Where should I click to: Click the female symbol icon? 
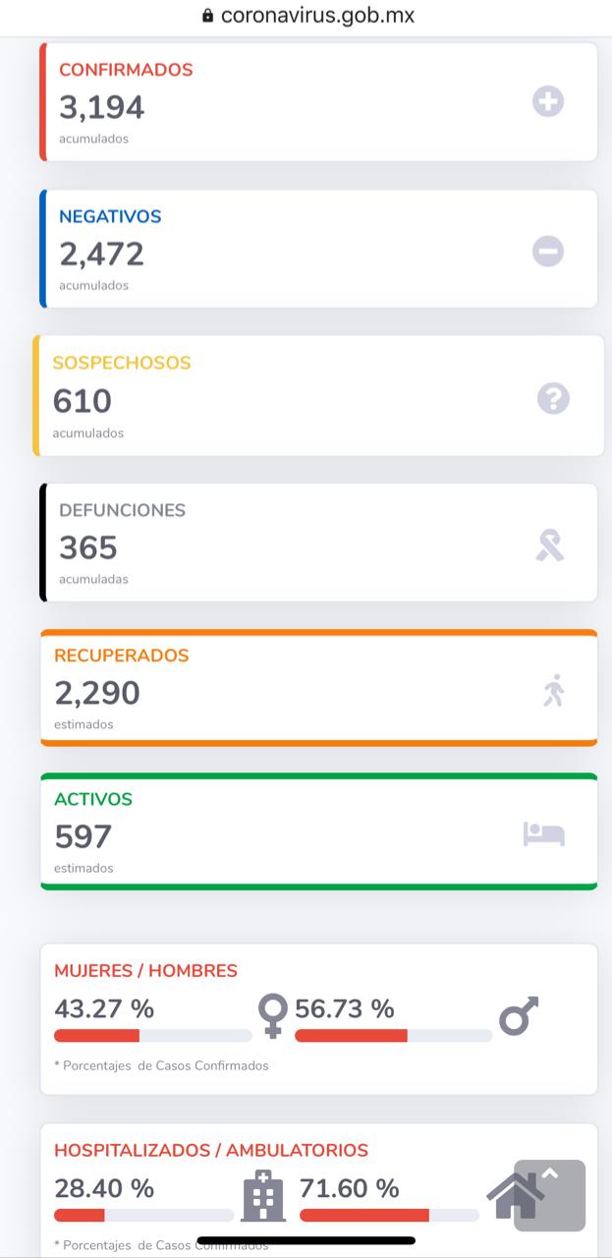point(273,1015)
